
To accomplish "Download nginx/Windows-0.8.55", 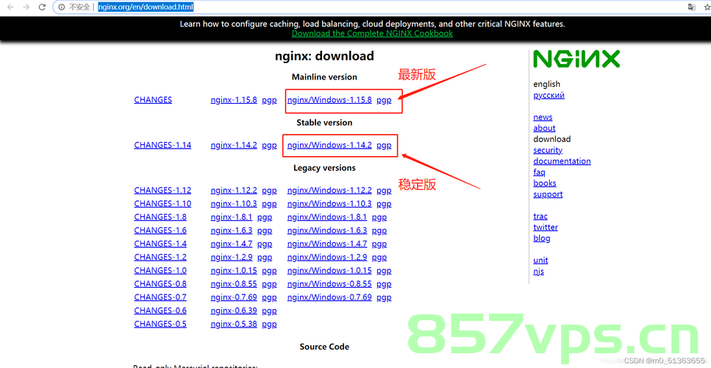I will [329, 284].
